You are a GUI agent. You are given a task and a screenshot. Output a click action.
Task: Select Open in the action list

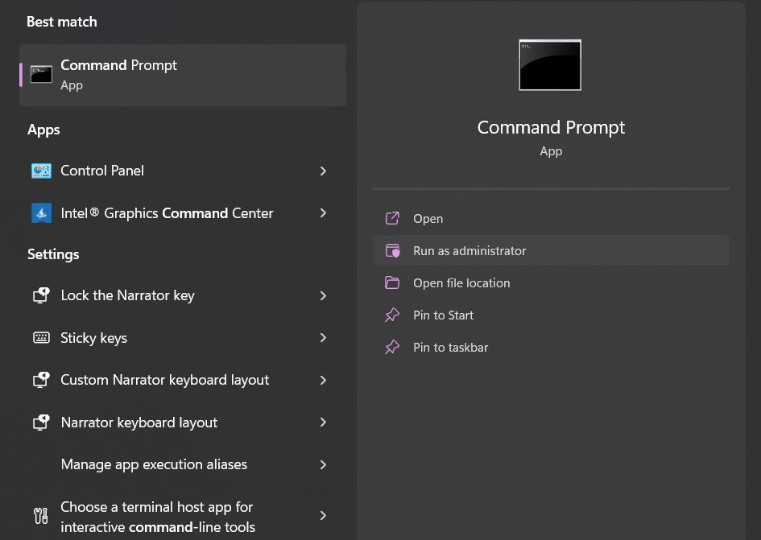click(551, 218)
